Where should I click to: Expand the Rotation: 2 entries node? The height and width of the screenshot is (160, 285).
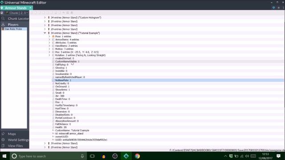[x=49, y=55]
